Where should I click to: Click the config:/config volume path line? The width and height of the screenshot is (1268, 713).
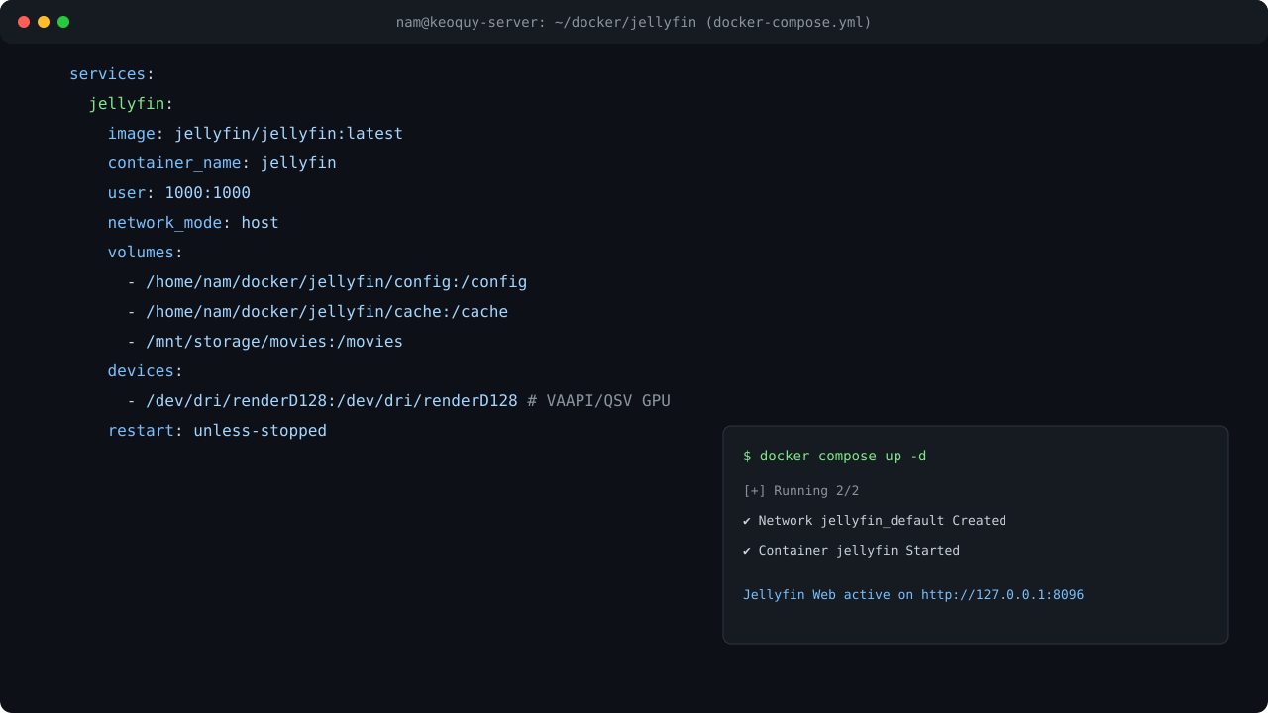[x=327, y=282]
